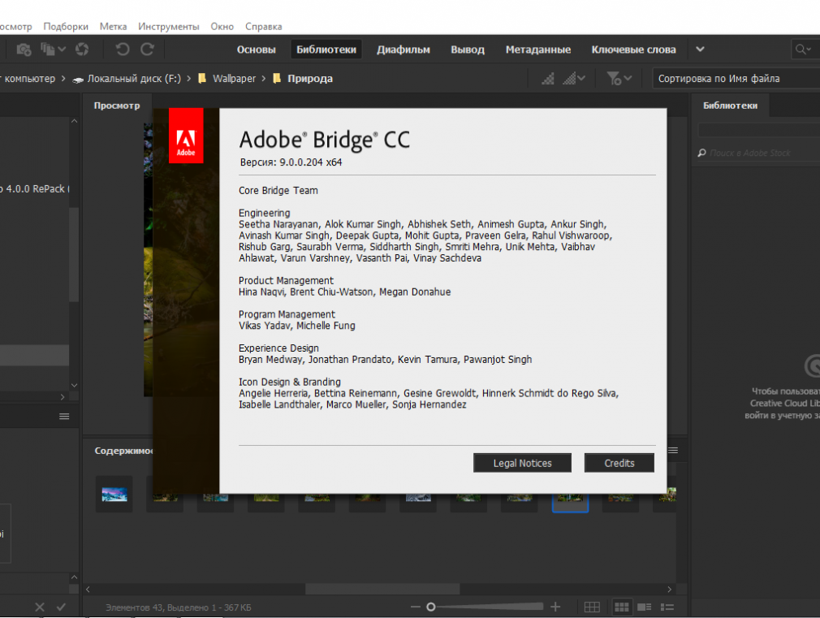Viewport: 820px width, 618px height.
Task: Expand the chevron after Локальный диск (F:)
Action: point(189,79)
